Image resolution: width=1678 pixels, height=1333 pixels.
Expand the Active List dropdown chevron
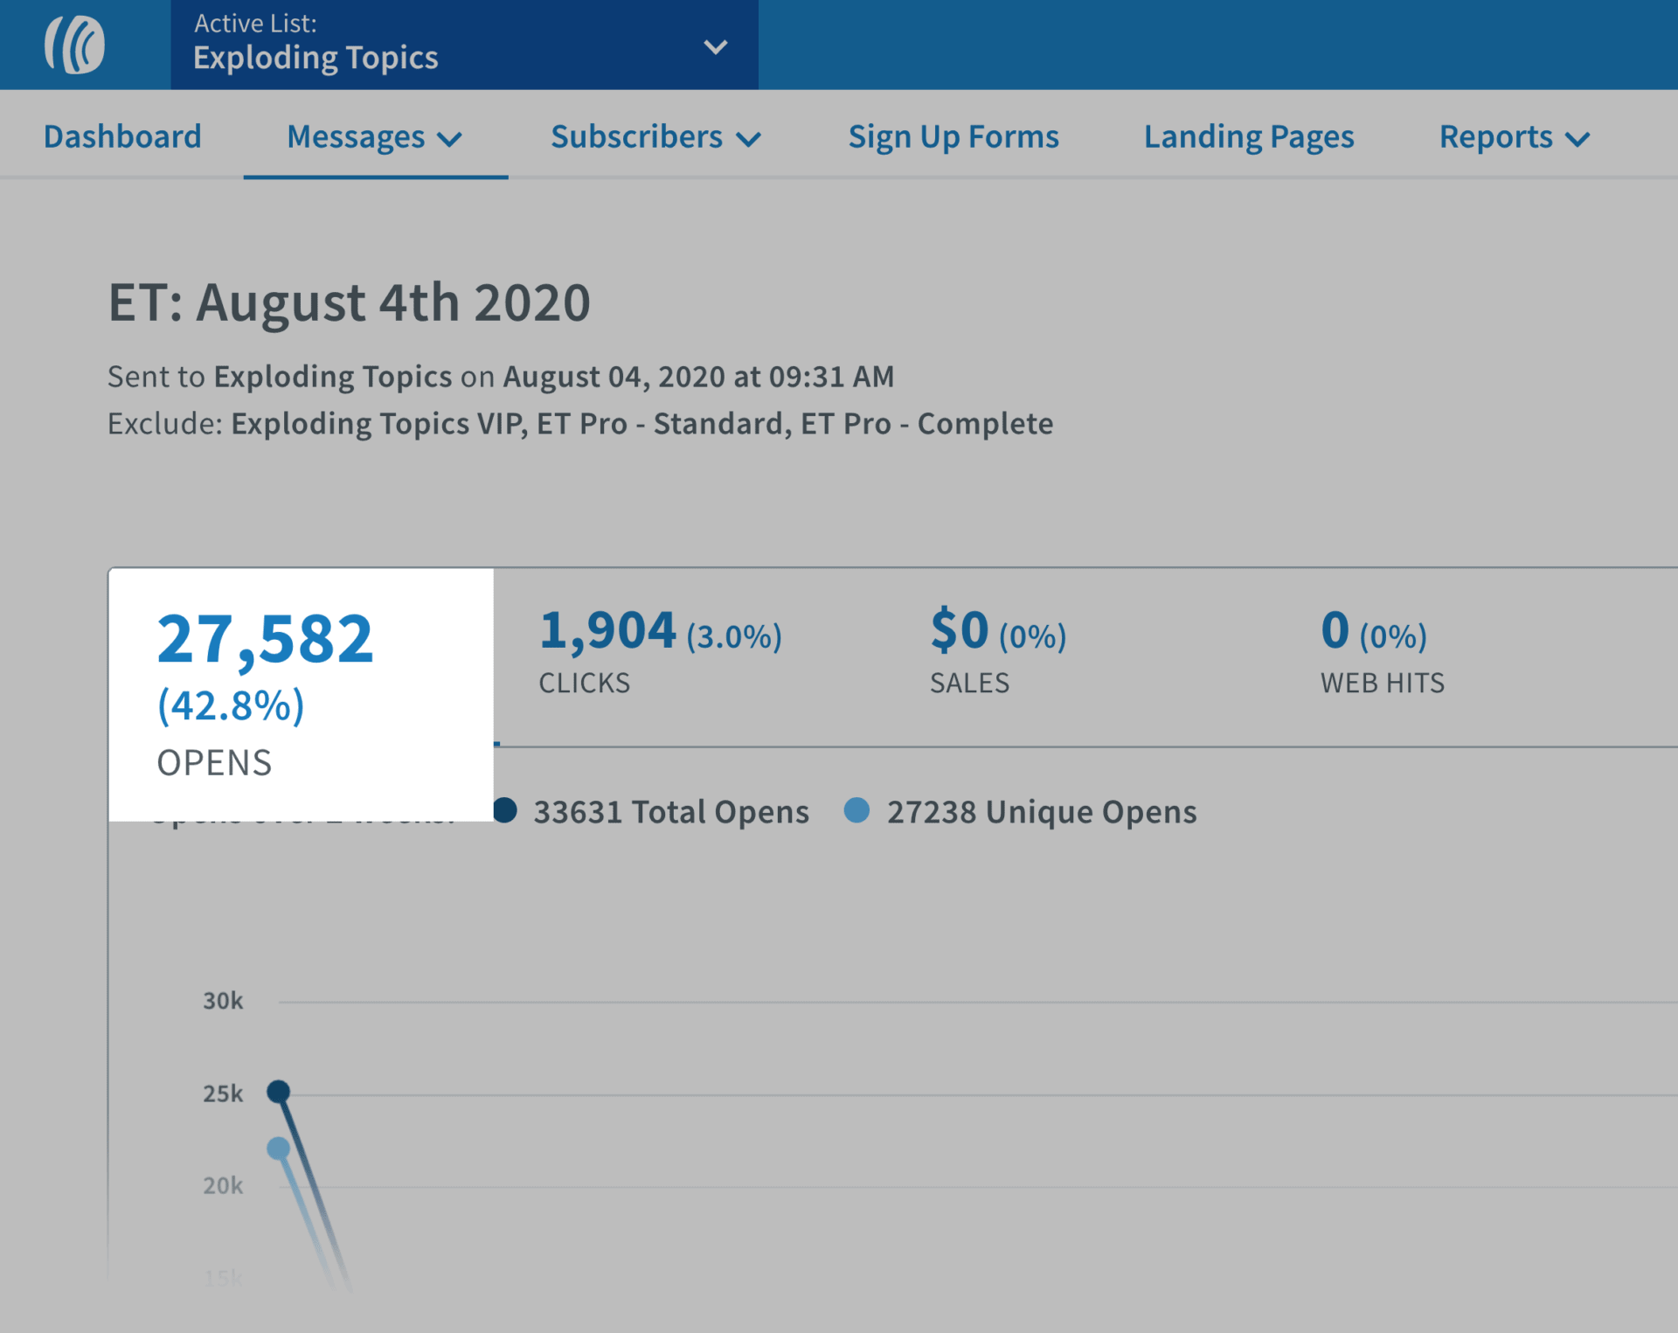715,47
